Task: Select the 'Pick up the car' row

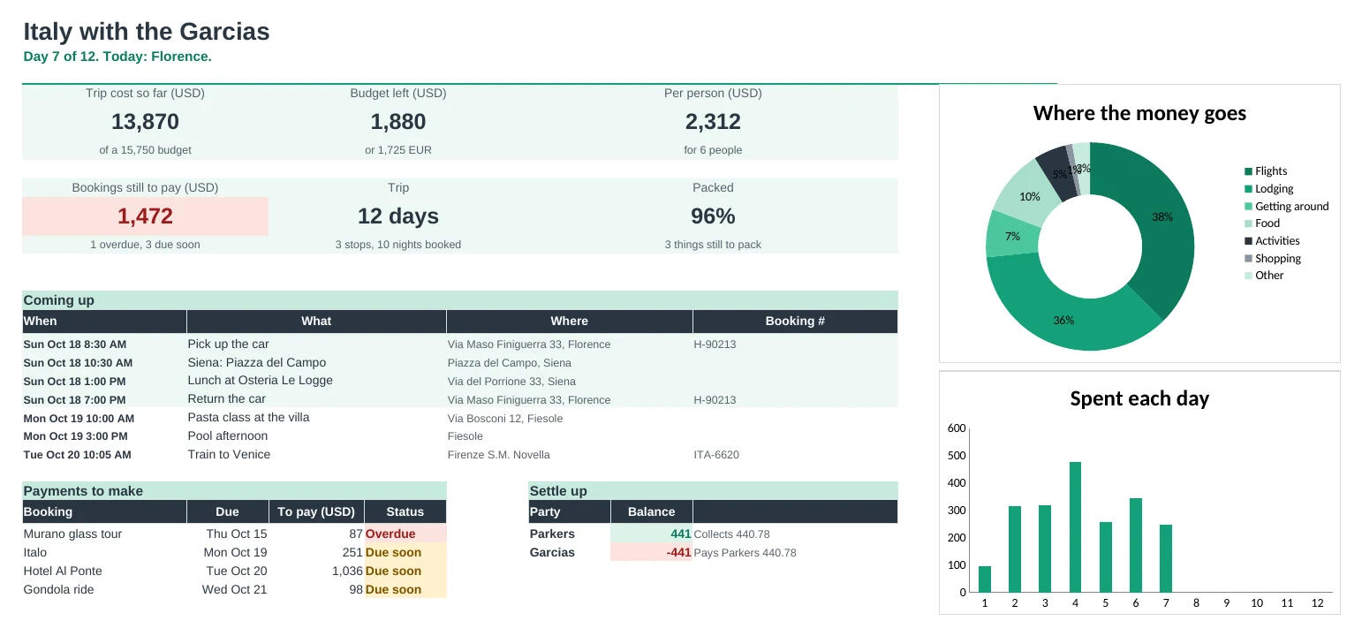Action: pos(460,344)
